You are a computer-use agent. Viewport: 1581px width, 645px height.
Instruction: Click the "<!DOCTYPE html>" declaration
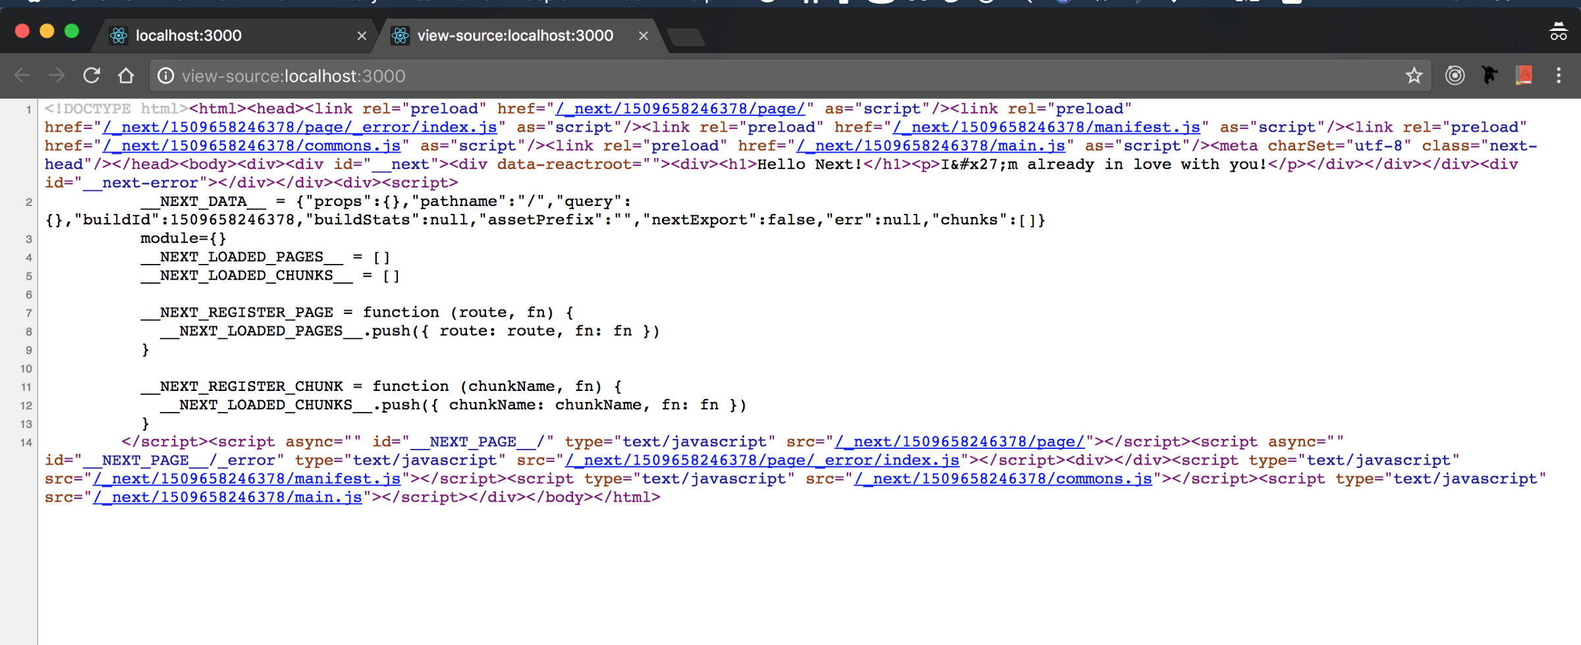(x=117, y=109)
